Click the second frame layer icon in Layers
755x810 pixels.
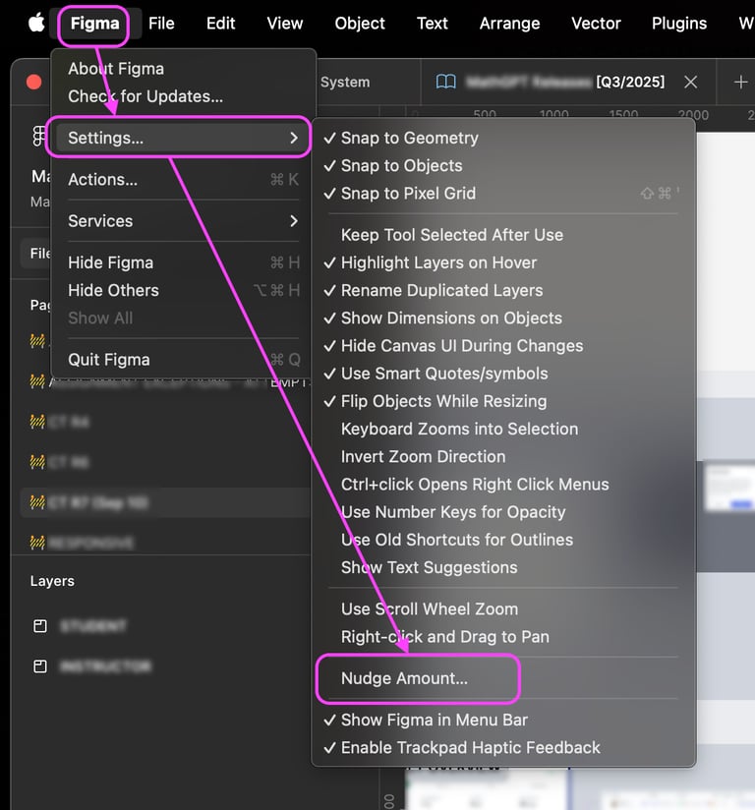click(x=39, y=666)
